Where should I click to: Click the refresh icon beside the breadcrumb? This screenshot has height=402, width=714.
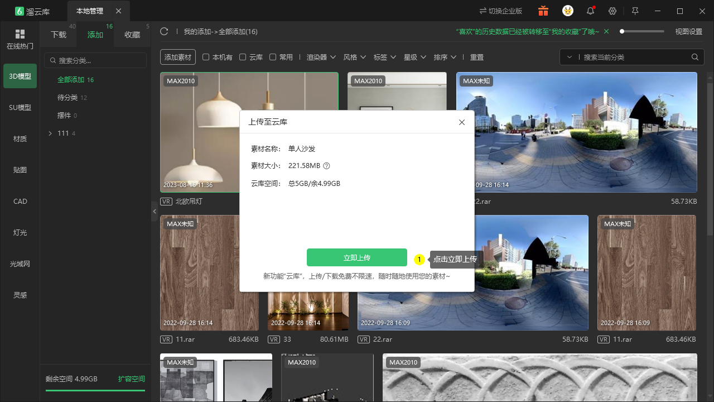(x=164, y=32)
